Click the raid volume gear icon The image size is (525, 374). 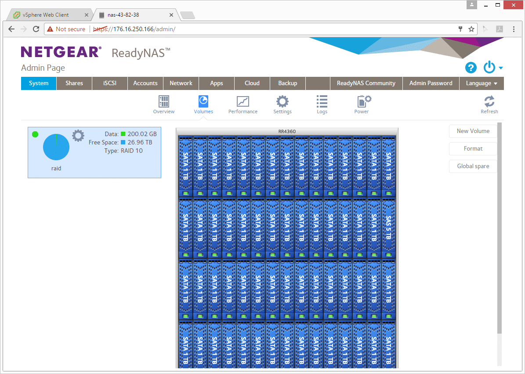(x=78, y=136)
